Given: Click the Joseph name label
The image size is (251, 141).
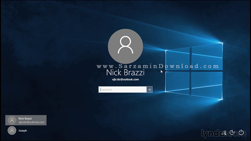Looking at the screenshot, I should tap(23, 131).
